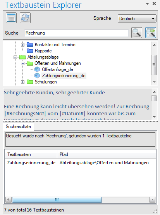Click the magnifier icon with green arrow

[x=151, y=33]
